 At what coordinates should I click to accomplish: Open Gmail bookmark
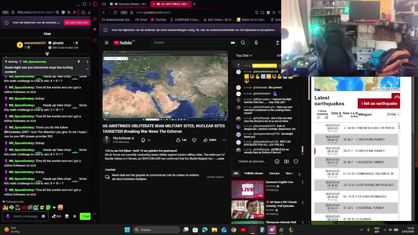[141, 20]
